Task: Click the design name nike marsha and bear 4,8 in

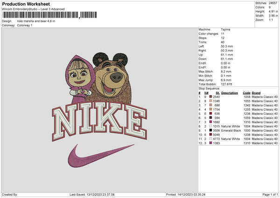Action: pyautogui.click(x=36, y=21)
